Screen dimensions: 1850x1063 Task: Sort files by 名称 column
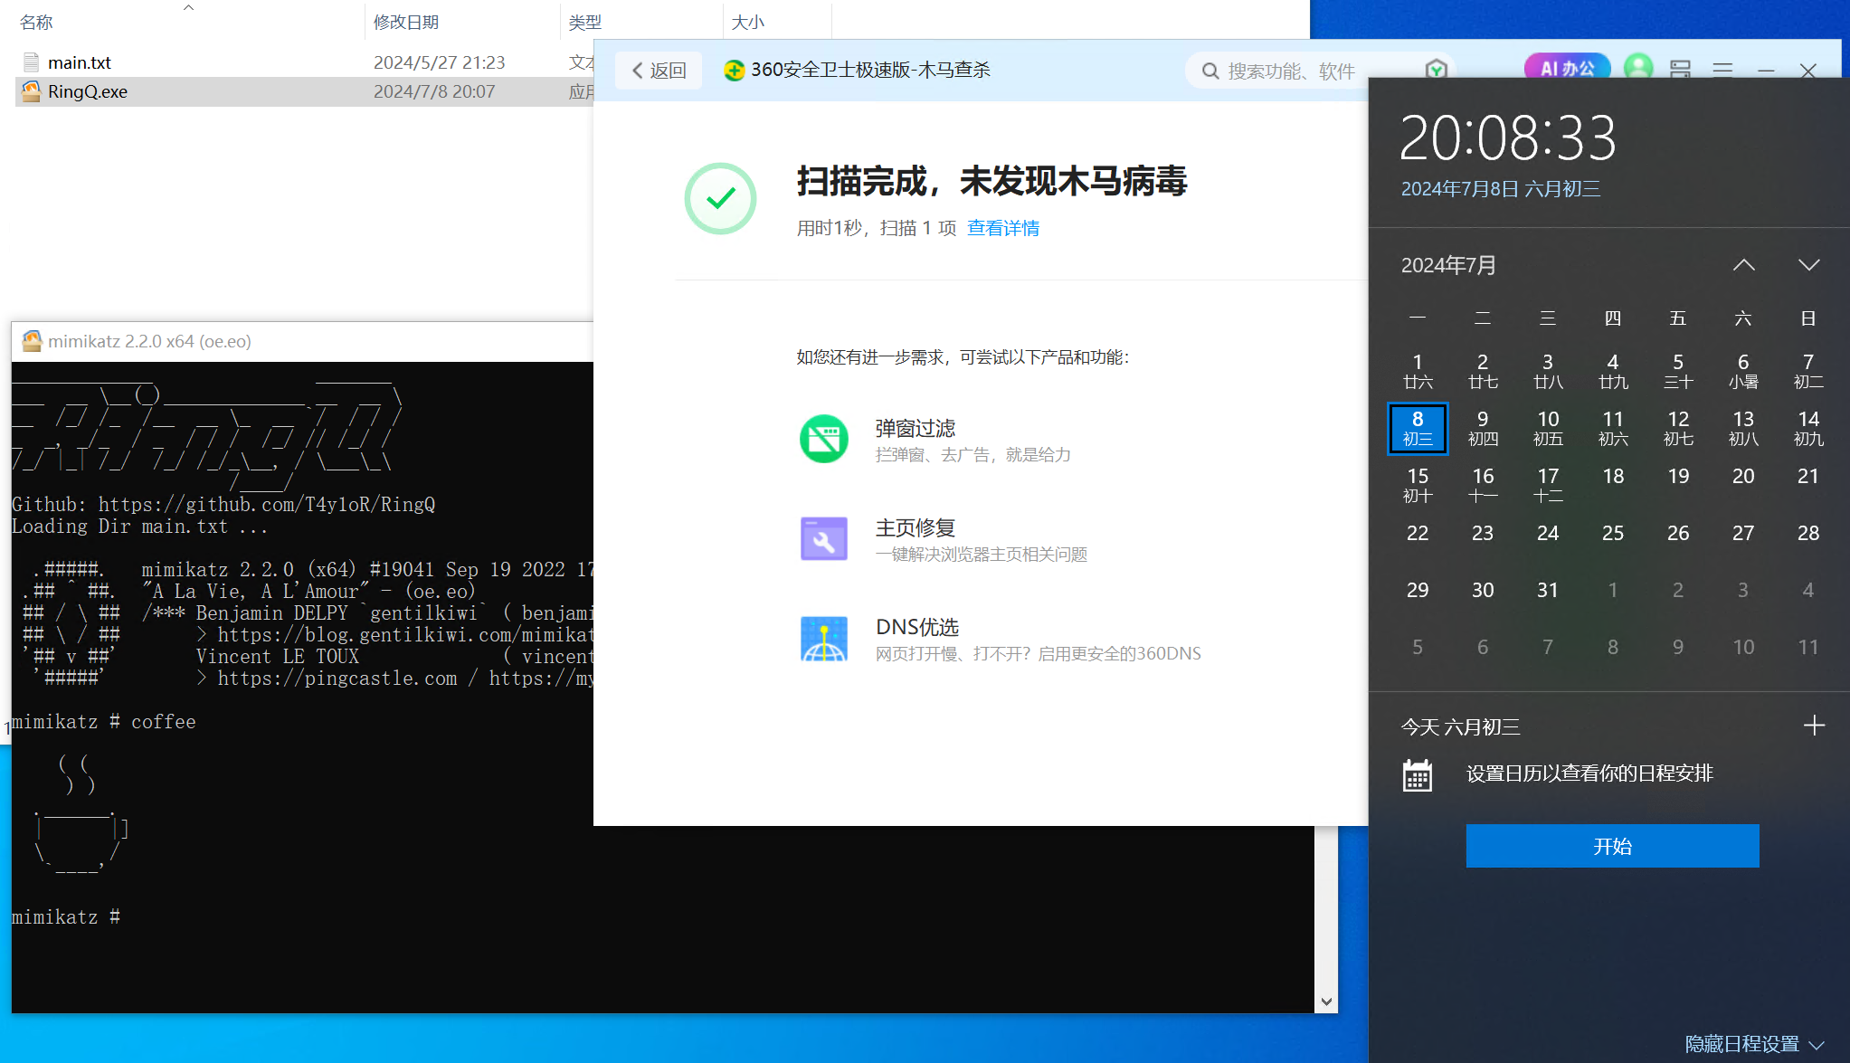point(36,22)
